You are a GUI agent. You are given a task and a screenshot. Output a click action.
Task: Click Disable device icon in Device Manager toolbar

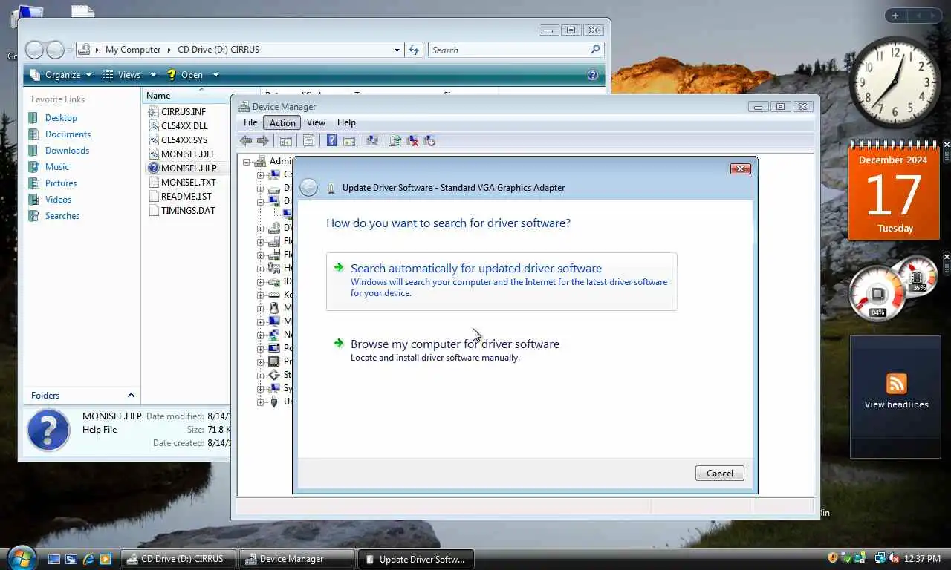[429, 140]
